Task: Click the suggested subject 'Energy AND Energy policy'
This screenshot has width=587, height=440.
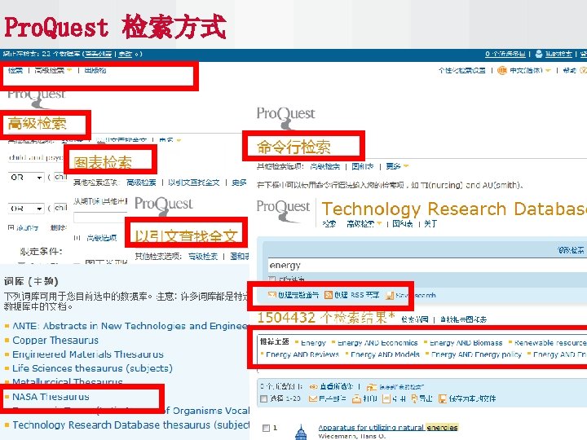Action: click(x=476, y=354)
